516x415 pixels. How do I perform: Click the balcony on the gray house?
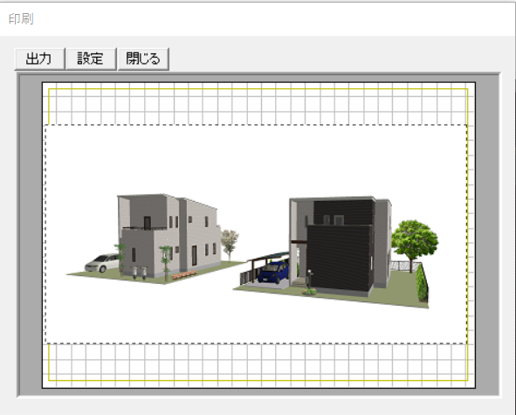tap(145, 228)
